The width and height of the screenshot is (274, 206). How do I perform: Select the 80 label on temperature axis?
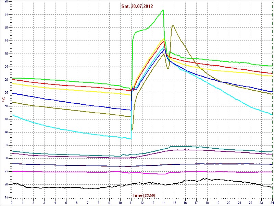pos(6,28)
